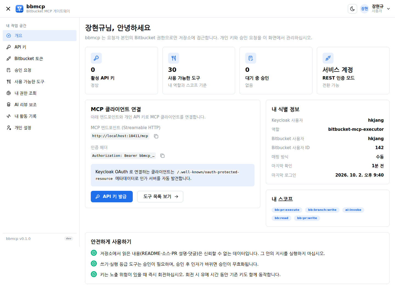
Task: Click the Authorization: Bearer header text
Action: (x=123, y=156)
